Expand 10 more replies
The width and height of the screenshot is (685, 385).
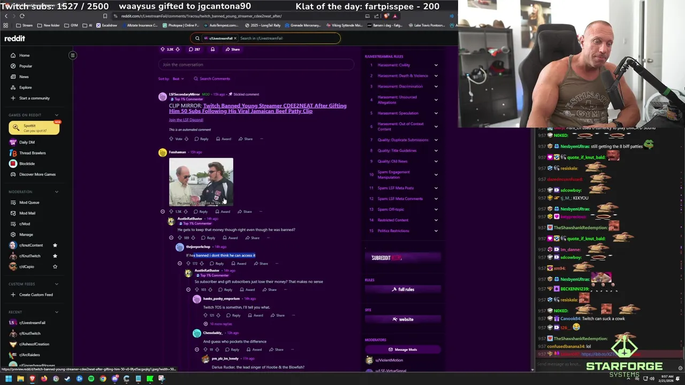tap(218, 324)
